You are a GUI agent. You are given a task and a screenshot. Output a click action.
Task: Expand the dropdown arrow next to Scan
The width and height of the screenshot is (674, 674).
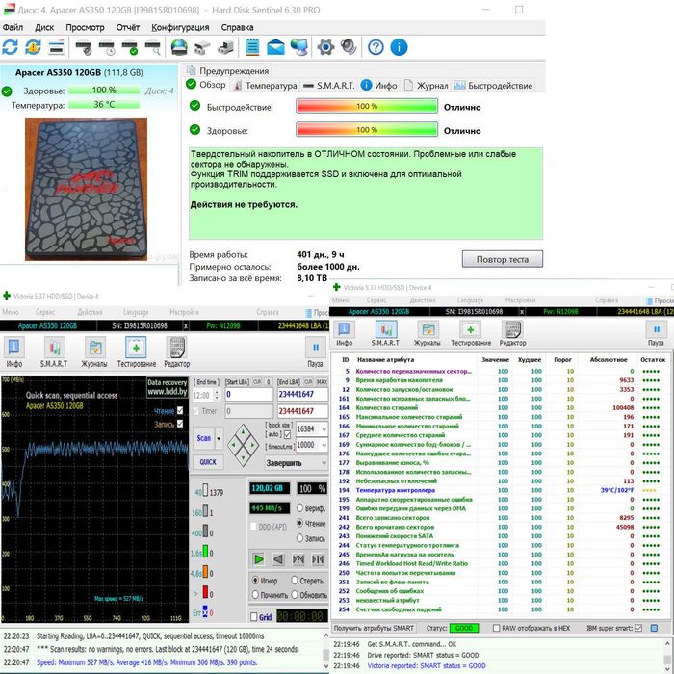click(219, 438)
